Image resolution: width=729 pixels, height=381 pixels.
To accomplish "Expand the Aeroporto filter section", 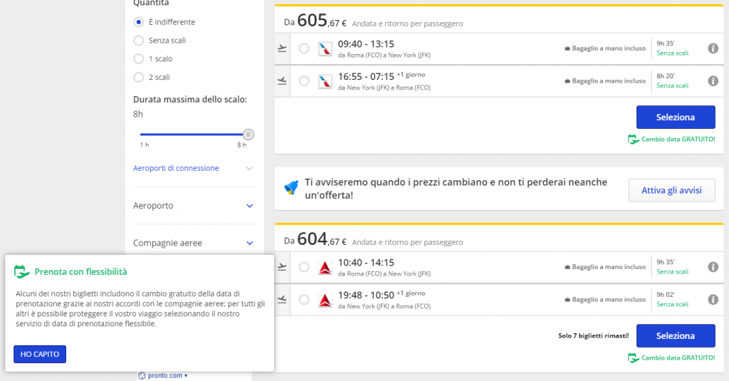I will click(x=249, y=206).
